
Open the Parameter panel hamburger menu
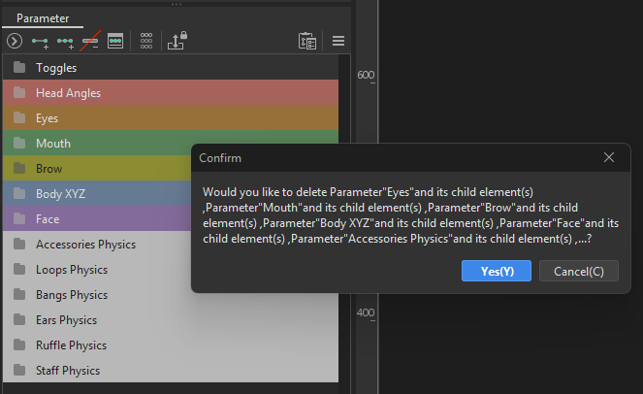(x=338, y=41)
